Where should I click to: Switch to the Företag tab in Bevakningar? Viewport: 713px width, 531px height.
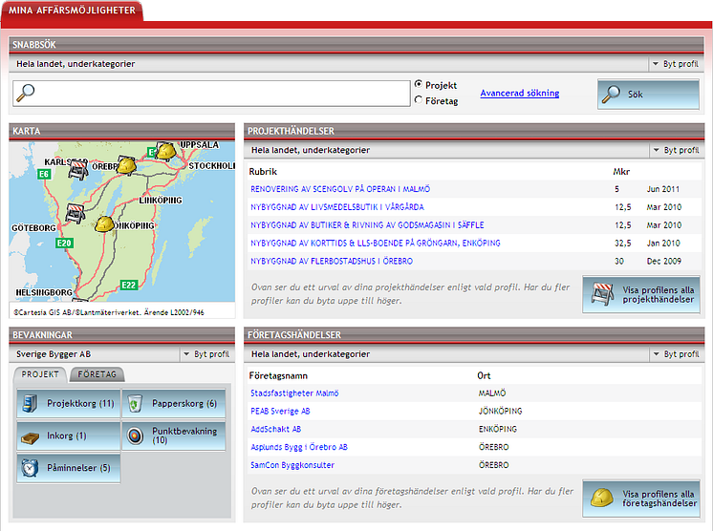[x=97, y=375]
